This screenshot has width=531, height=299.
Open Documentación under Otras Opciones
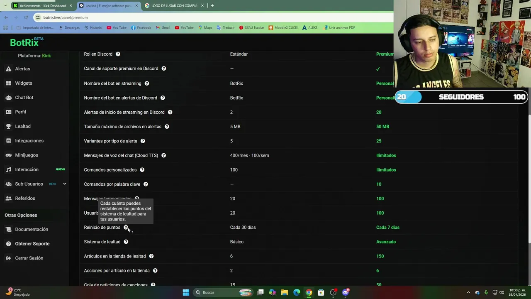(32, 229)
